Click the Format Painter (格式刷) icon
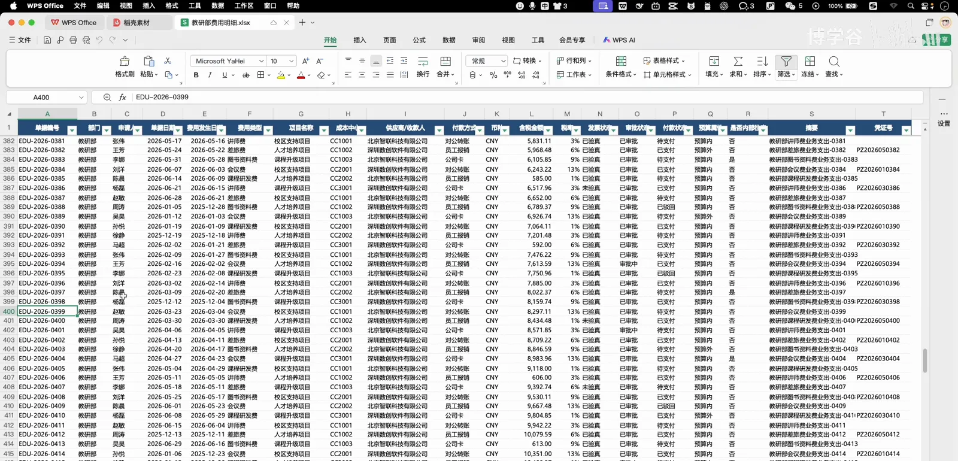The width and height of the screenshot is (958, 461). (x=125, y=61)
